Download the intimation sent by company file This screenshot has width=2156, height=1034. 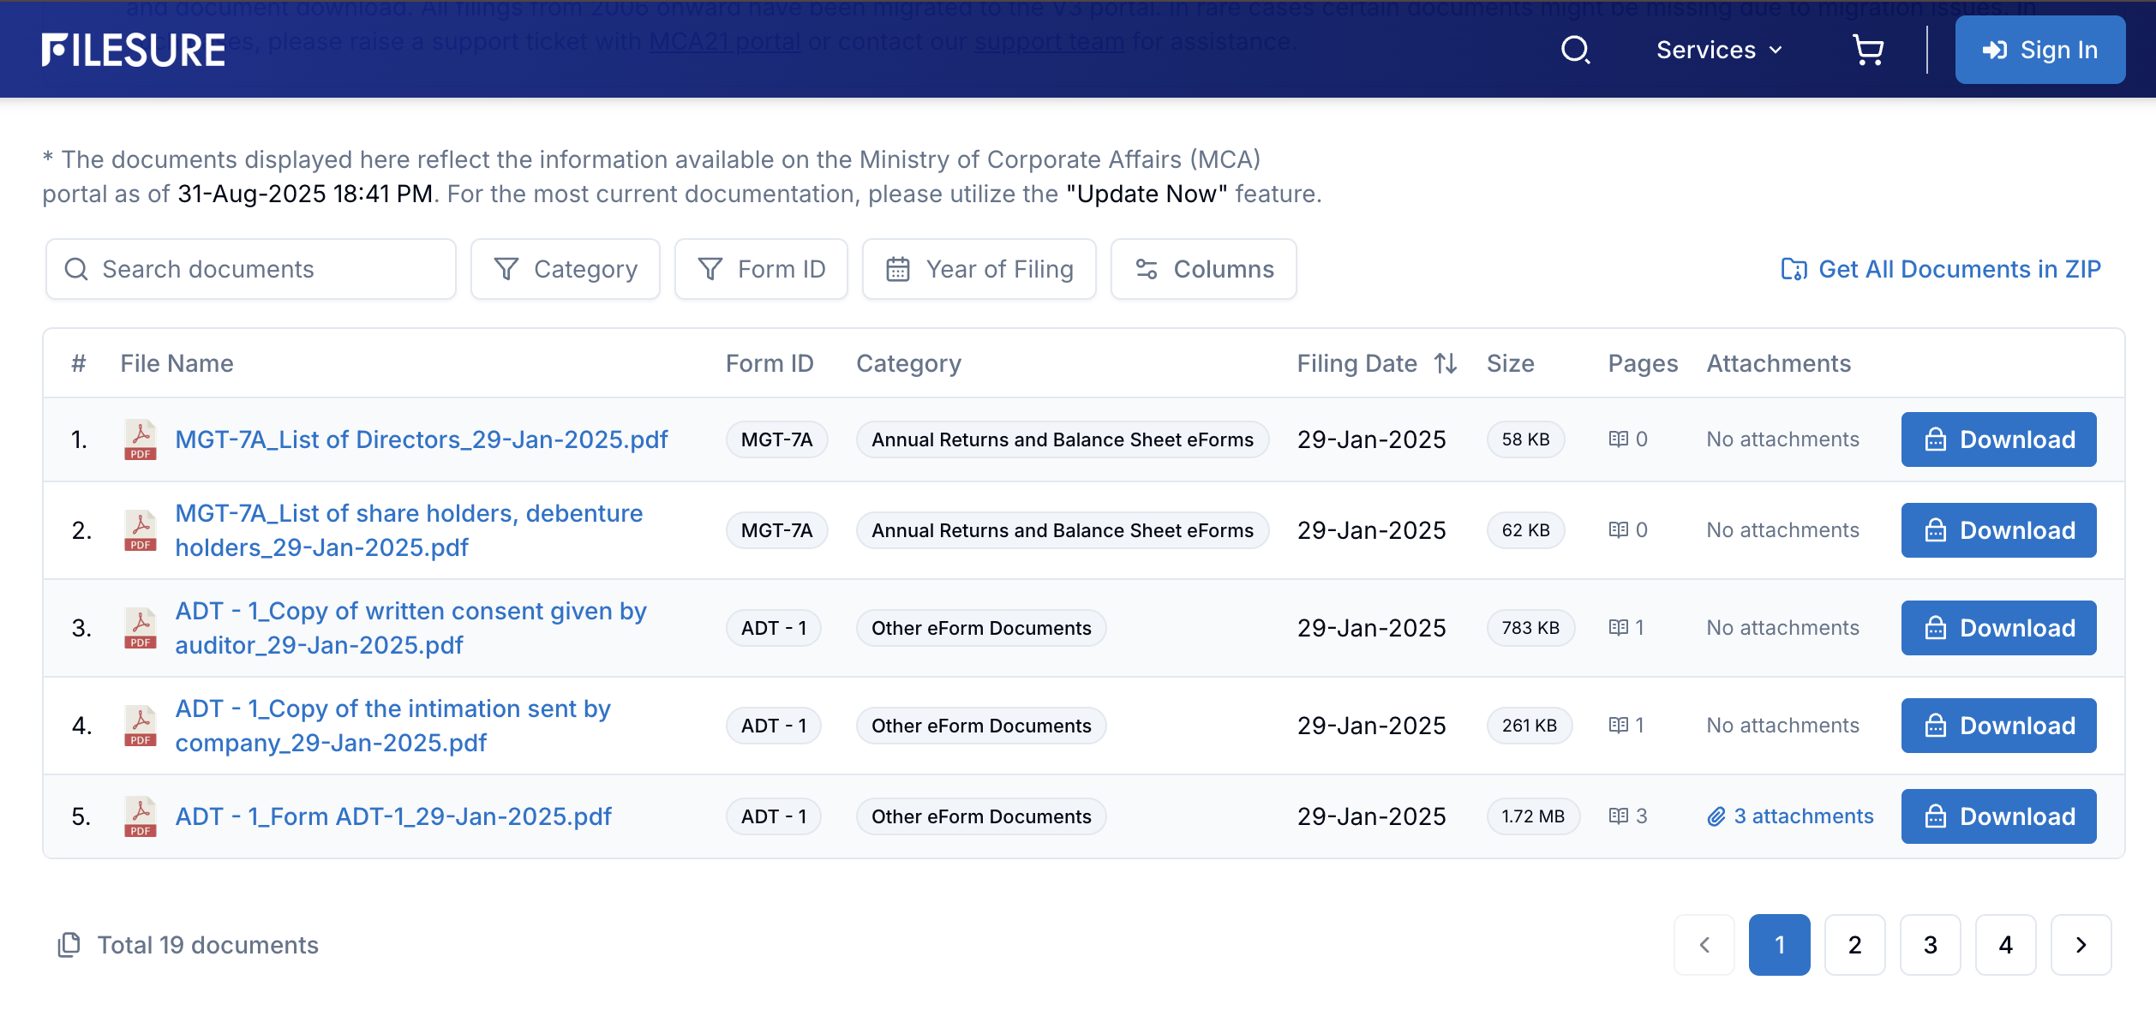point(1998,726)
